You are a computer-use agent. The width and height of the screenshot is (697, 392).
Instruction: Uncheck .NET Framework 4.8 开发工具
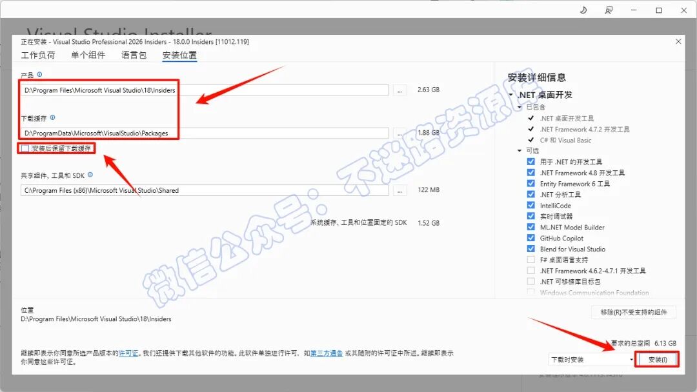coord(530,173)
